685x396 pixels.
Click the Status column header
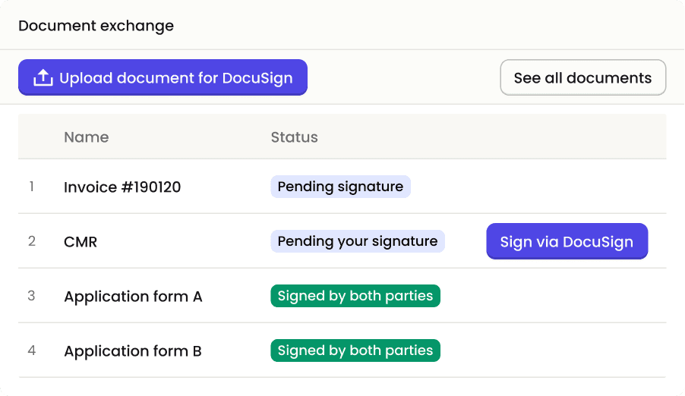(x=294, y=137)
